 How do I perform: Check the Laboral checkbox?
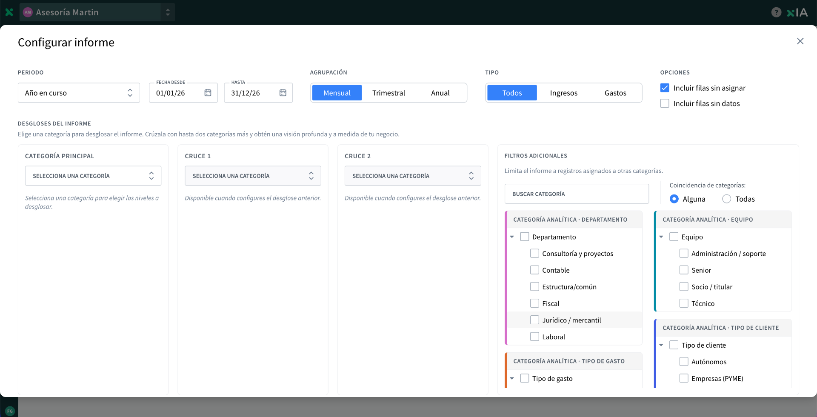coord(534,336)
